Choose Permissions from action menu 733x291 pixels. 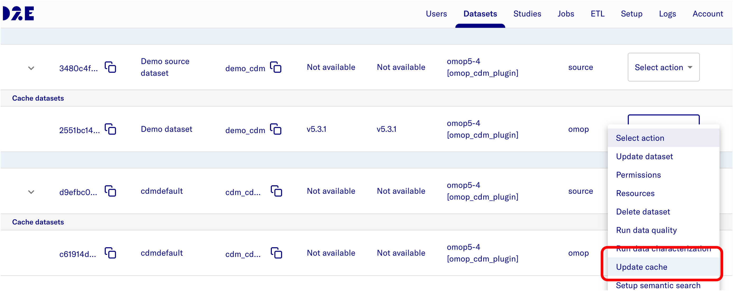click(x=638, y=175)
